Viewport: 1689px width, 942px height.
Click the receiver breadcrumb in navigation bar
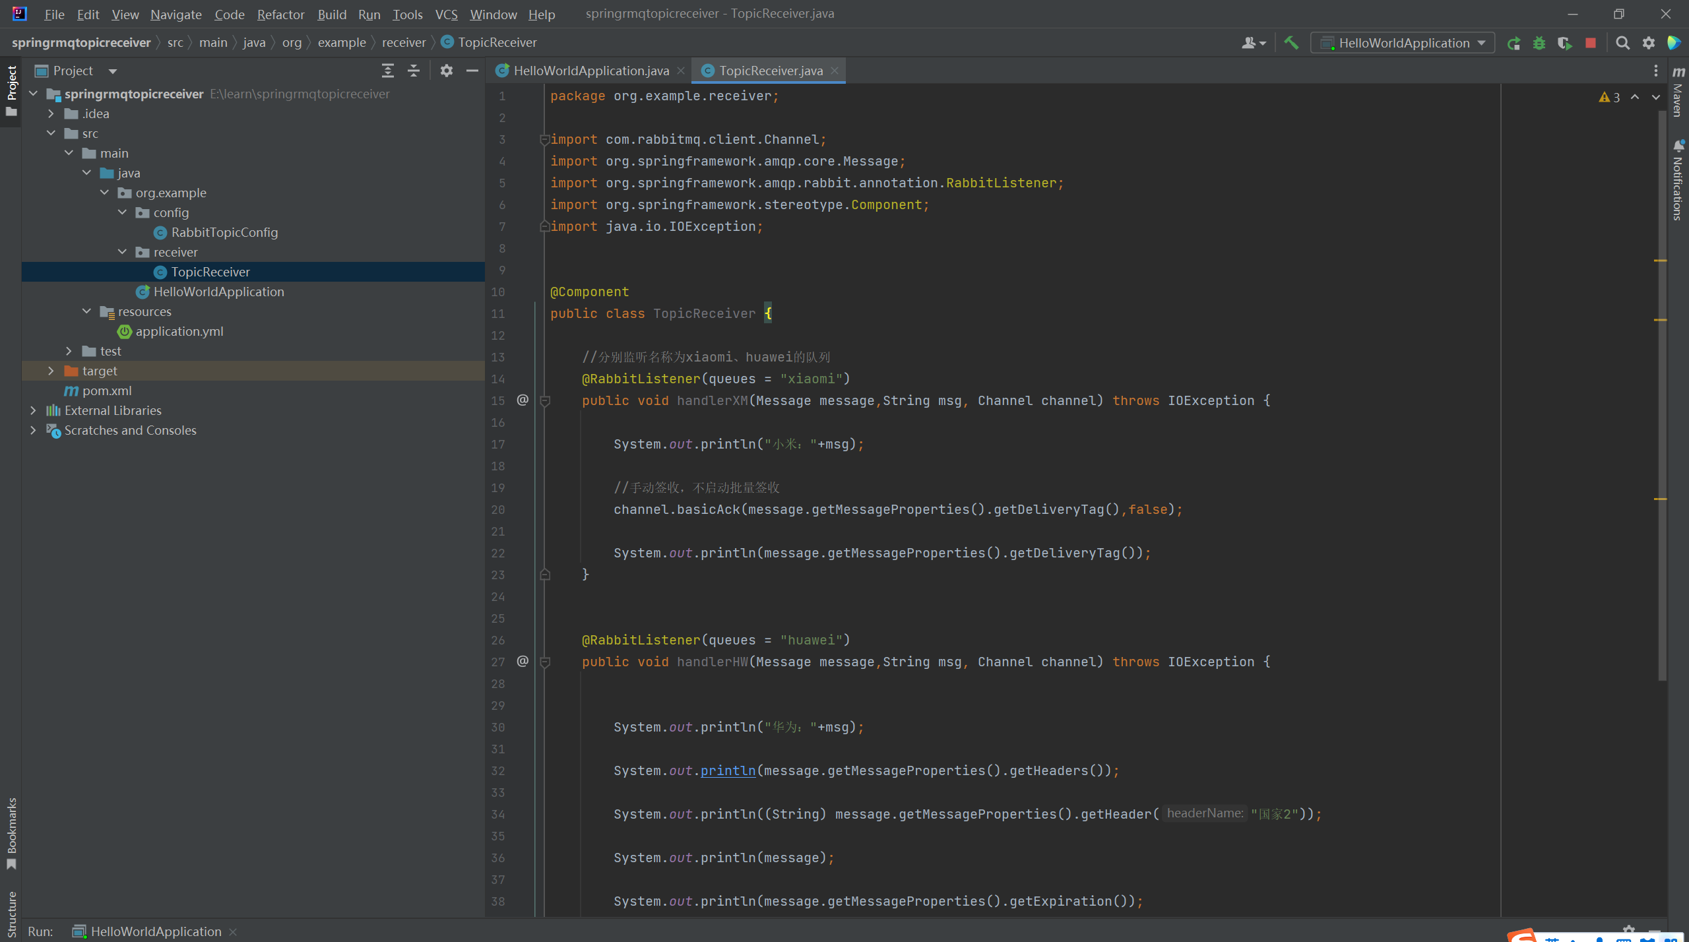click(x=404, y=42)
